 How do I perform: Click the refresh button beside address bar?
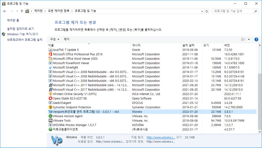(207, 11)
